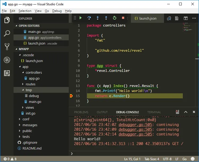The width and height of the screenshot is (199, 162).
Task: Toggle the breakpoint on line 15
Action: [71, 96]
